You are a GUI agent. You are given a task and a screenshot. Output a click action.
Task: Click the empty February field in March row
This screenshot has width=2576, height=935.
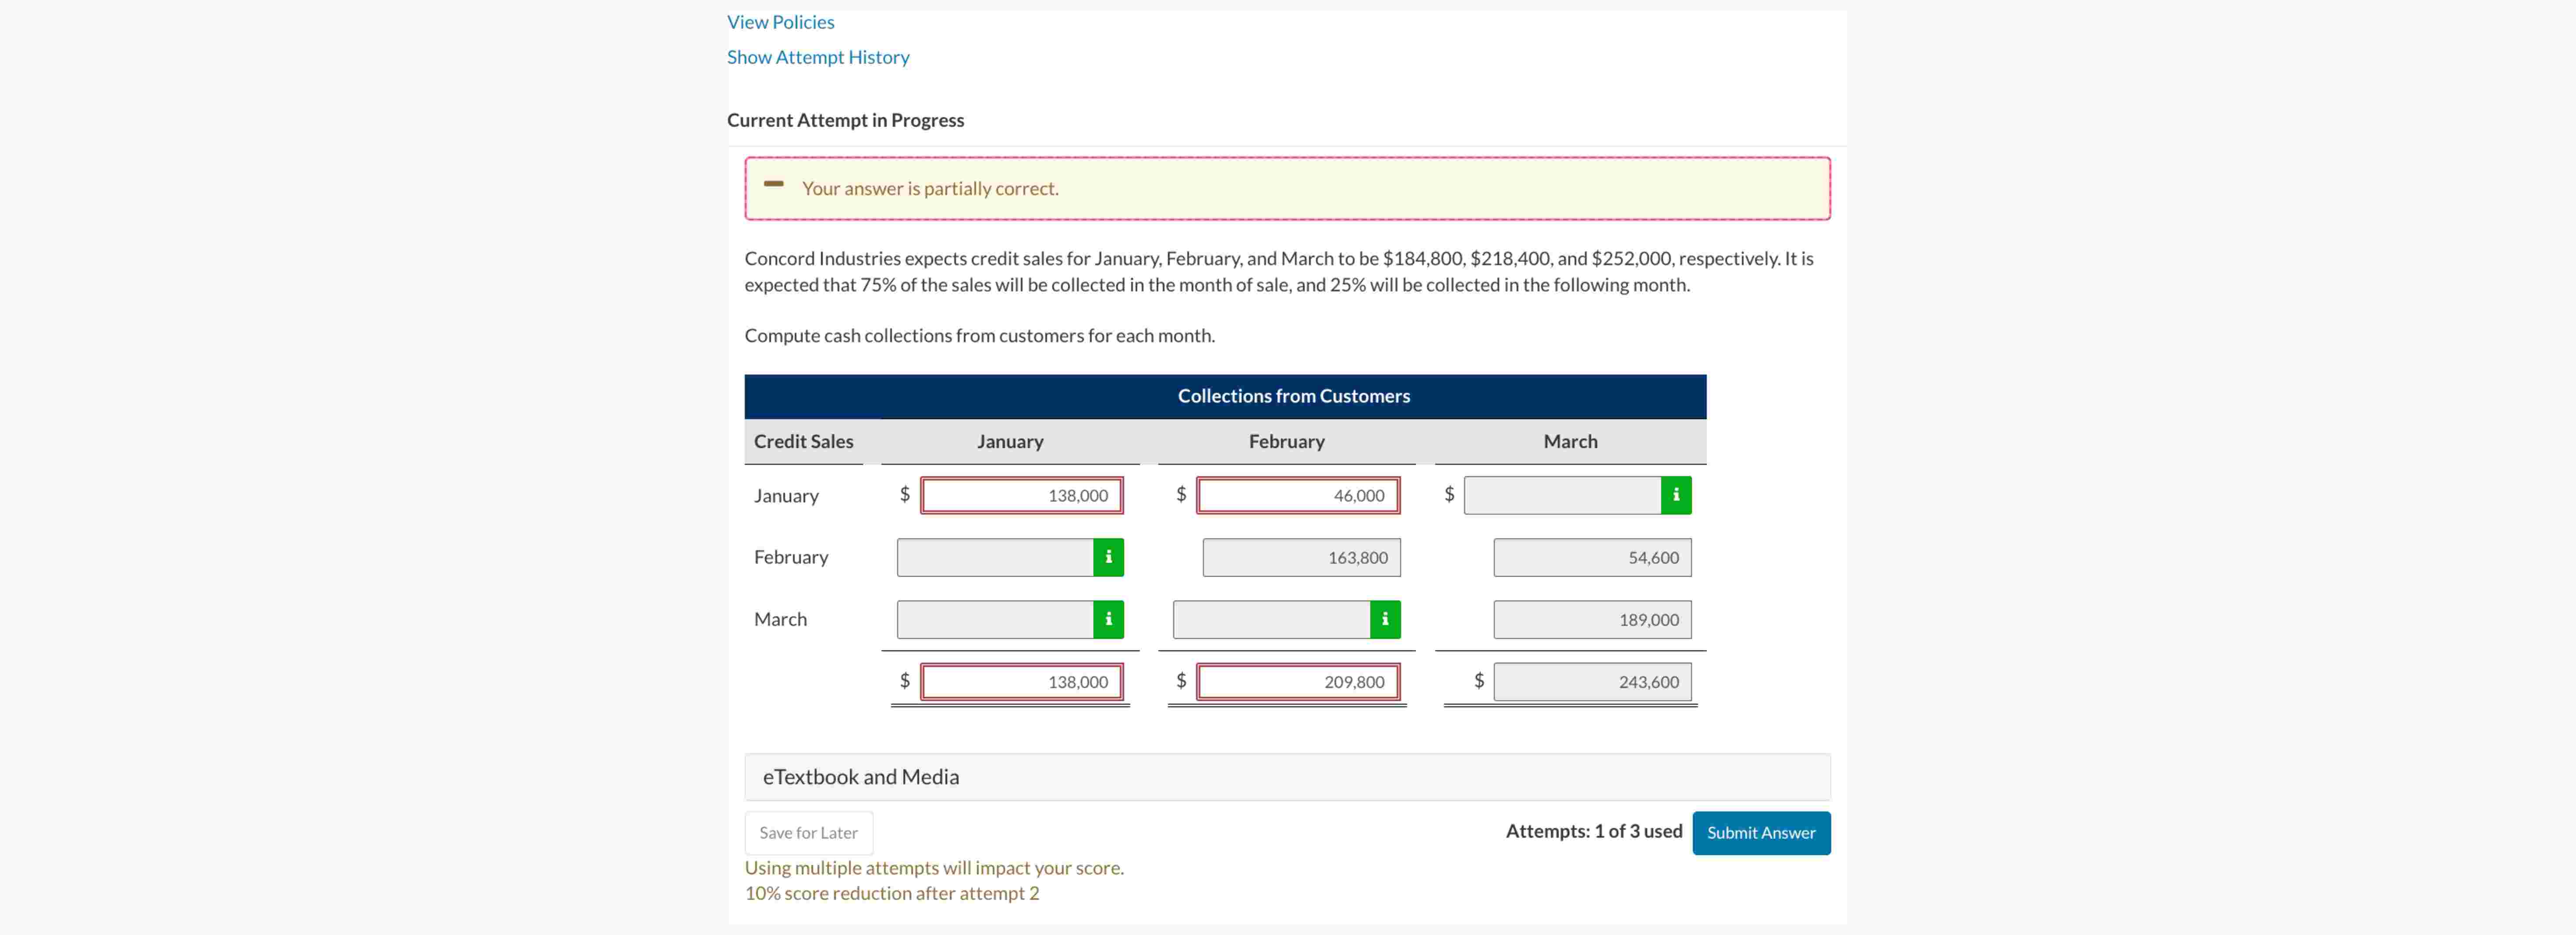1270,619
